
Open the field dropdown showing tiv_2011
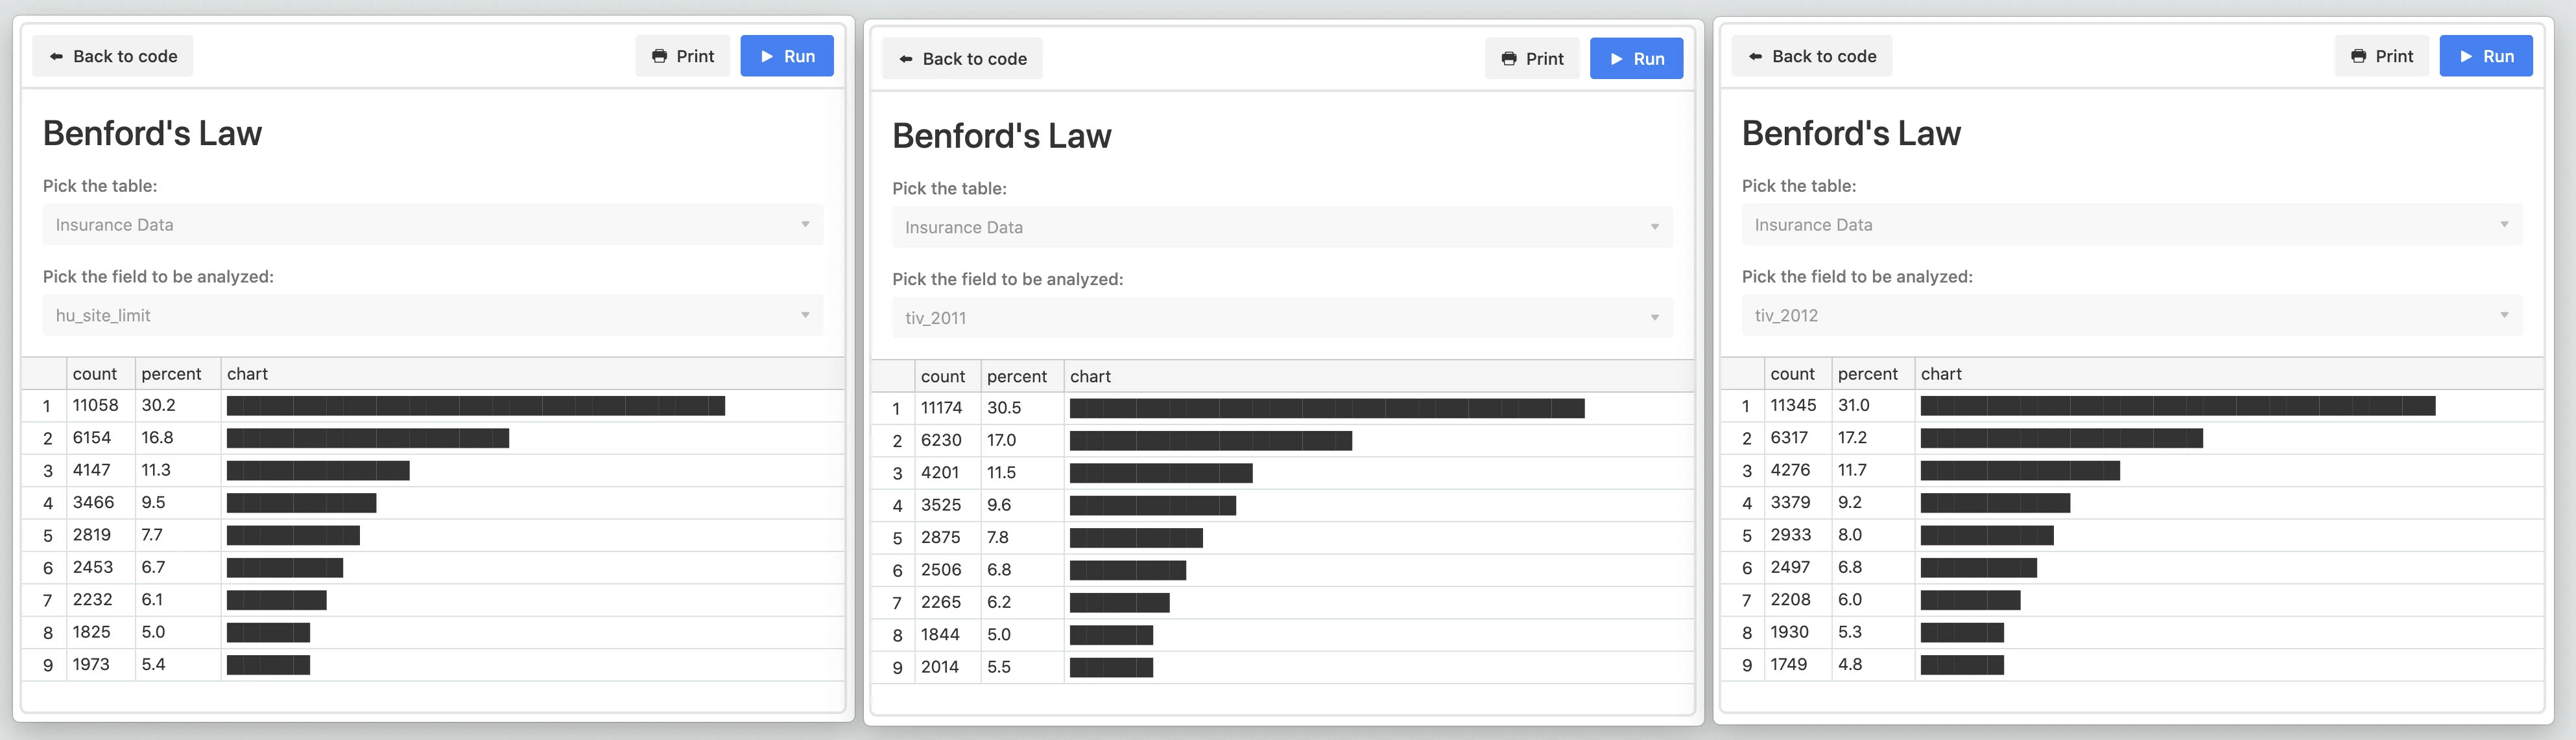click(x=1282, y=318)
